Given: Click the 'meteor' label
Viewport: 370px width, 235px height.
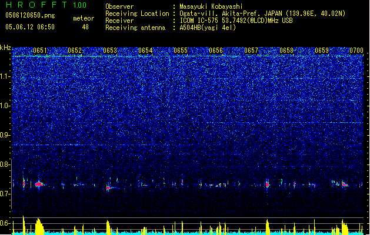Looking at the screenshot, I should pyautogui.click(x=84, y=18).
